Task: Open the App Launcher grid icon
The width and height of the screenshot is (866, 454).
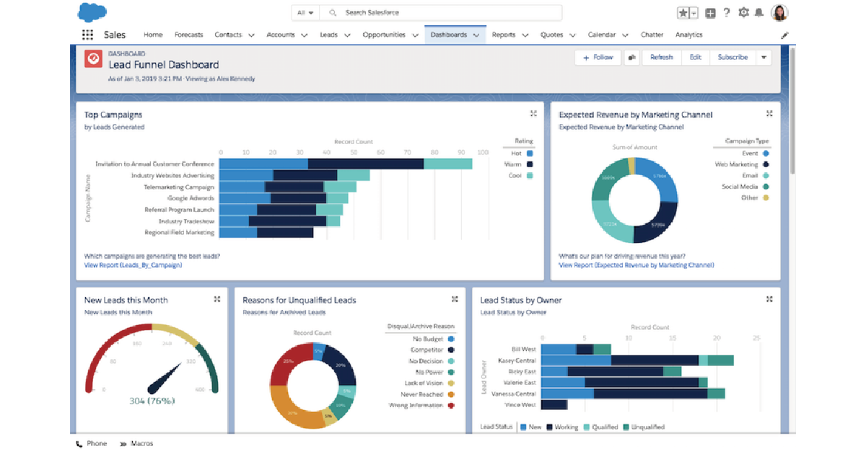Action: point(87,35)
